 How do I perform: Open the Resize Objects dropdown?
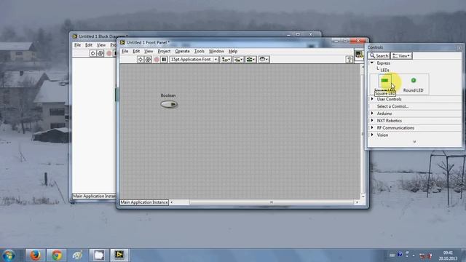click(x=250, y=60)
